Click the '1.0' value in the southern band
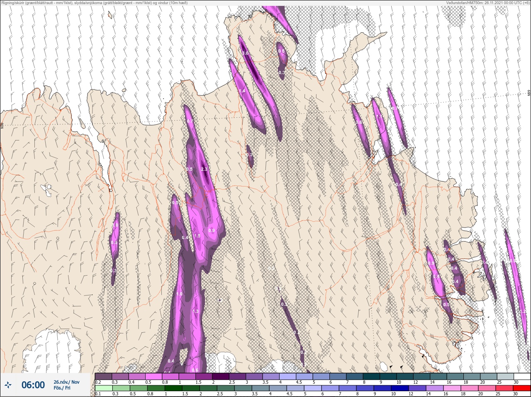This screenshot has width=531, height=397. (179, 294)
